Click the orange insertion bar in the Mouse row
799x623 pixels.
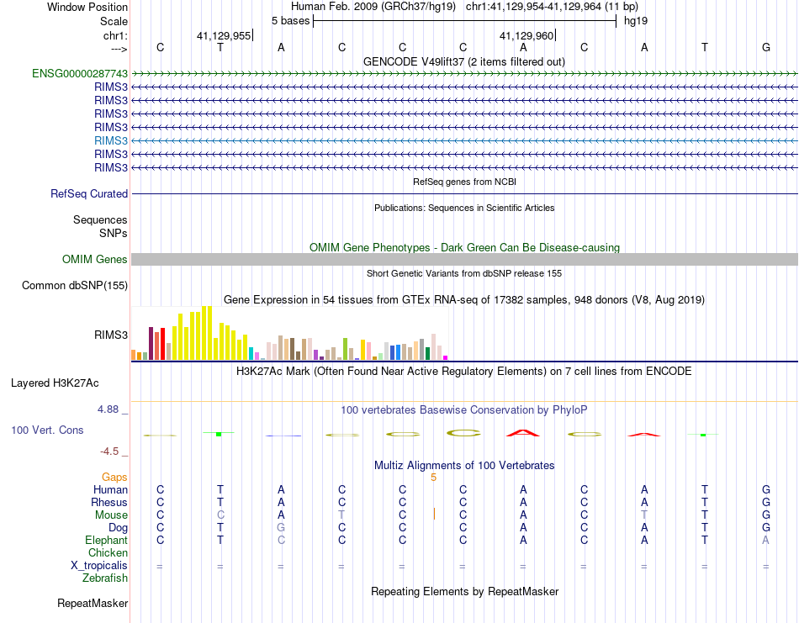434,514
